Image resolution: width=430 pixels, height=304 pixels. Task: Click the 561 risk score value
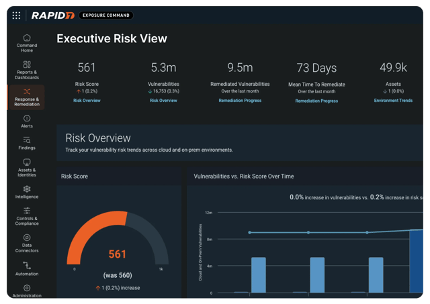tap(87, 68)
